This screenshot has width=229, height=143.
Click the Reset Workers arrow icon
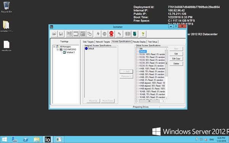(119, 34)
